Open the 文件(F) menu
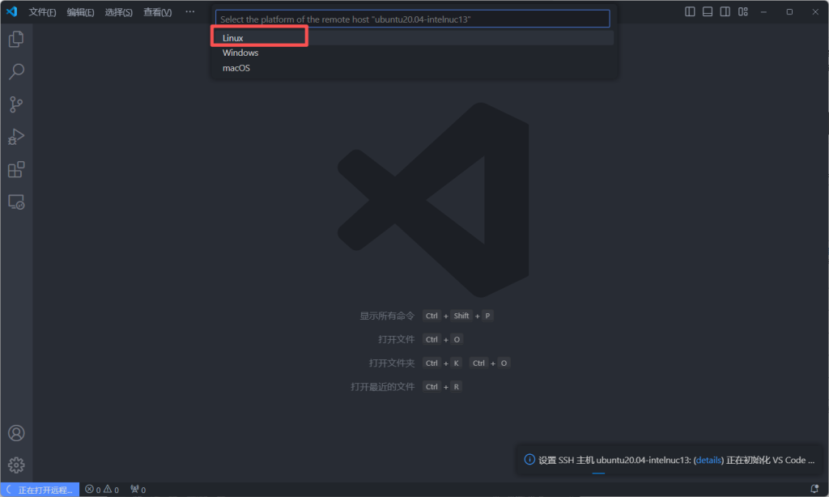 coord(42,12)
